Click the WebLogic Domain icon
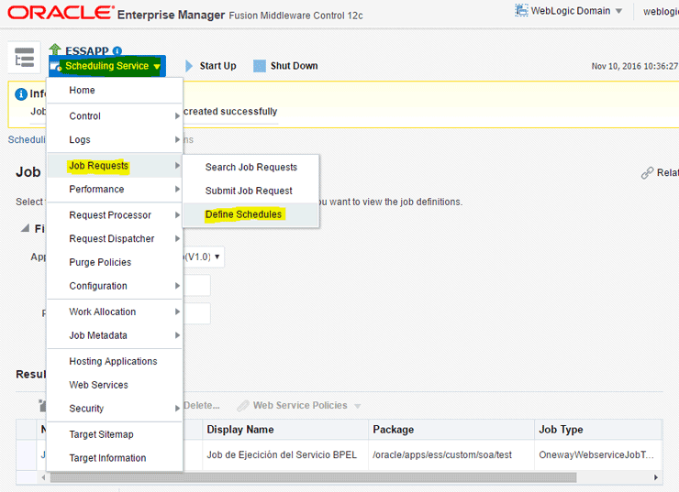Viewport: 679px width, 492px height. pos(521,10)
